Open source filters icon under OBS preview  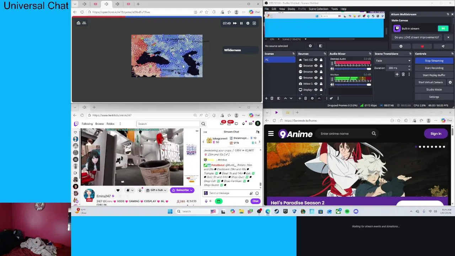coord(320,46)
